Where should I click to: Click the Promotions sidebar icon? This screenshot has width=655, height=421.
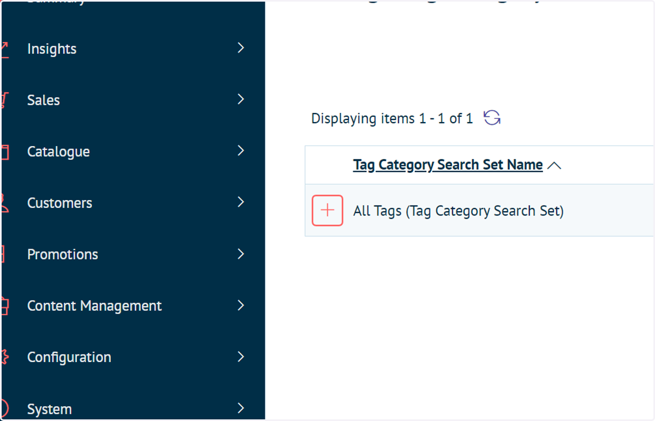coord(3,254)
